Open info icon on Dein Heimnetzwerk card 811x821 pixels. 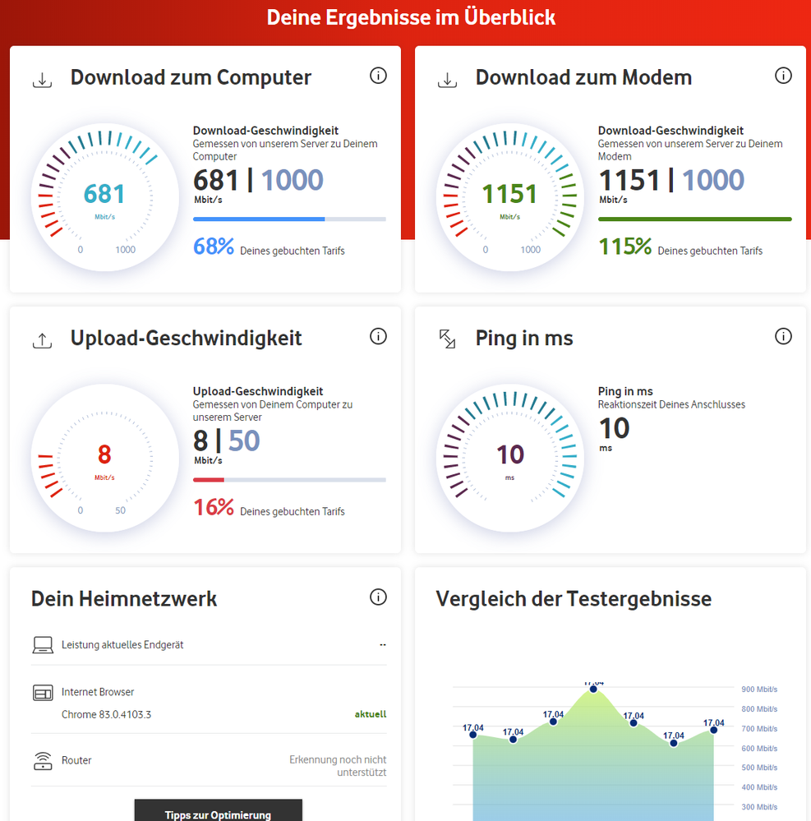click(x=378, y=597)
